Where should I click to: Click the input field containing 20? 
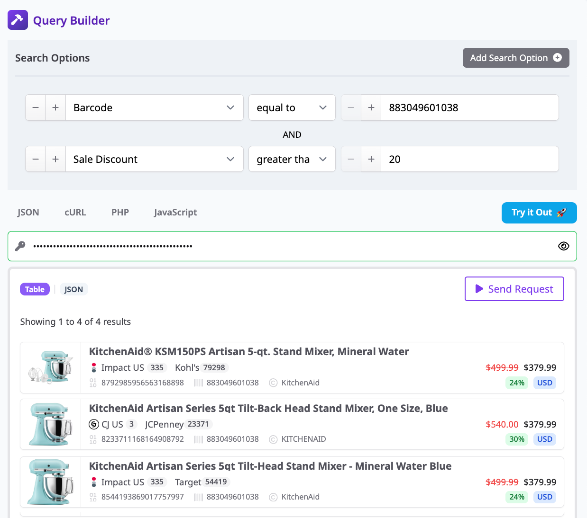(x=470, y=159)
